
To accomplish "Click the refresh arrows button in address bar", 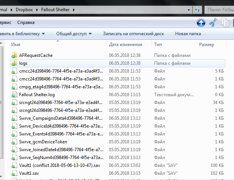I will point(197,10).
